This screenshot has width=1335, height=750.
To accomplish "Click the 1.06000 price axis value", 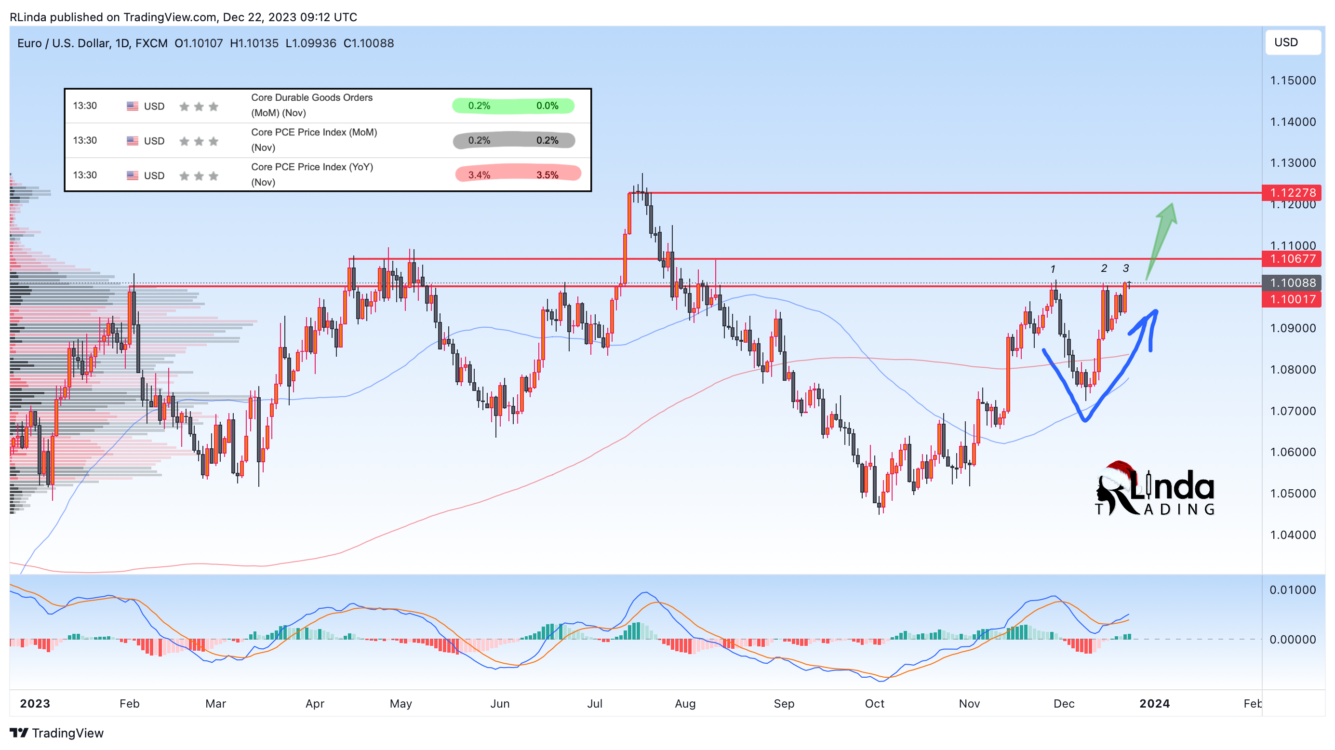I will (x=1293, y=452).
